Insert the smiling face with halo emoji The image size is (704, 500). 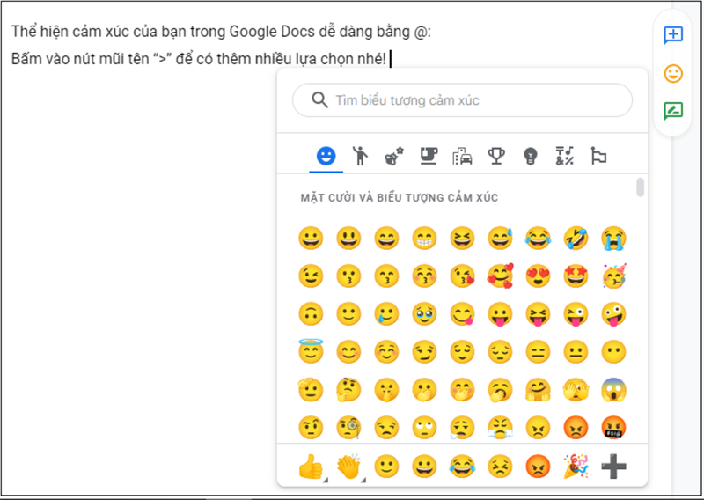[x=311, y=351]
